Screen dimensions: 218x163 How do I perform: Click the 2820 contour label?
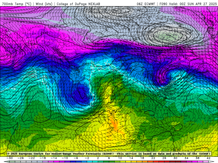130,21
